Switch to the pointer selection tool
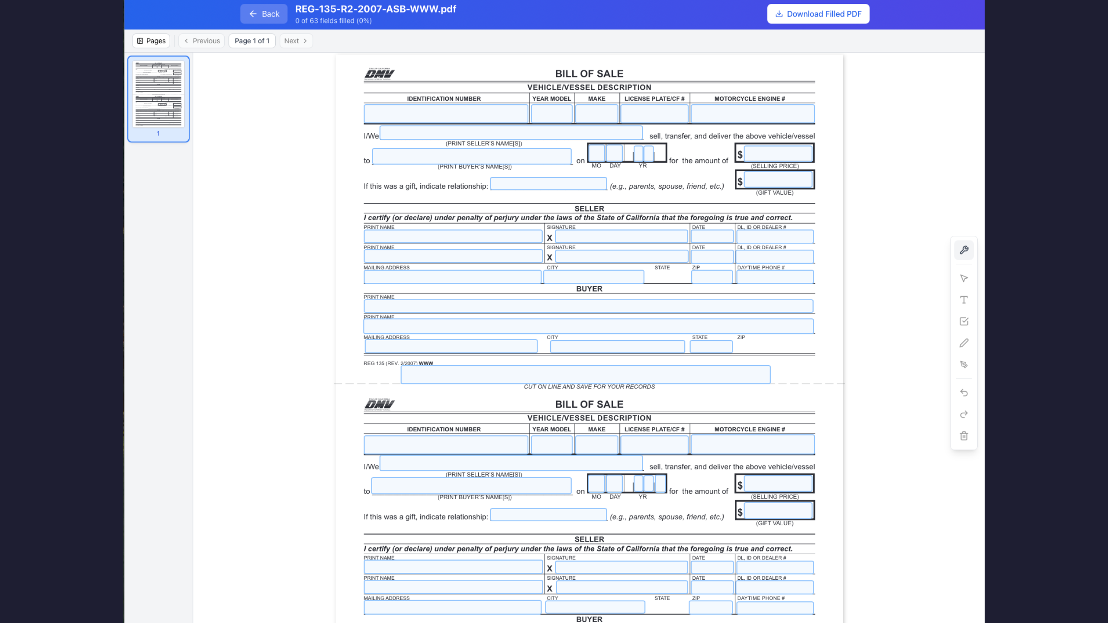The image size is (1108, 623). (963, 278)
